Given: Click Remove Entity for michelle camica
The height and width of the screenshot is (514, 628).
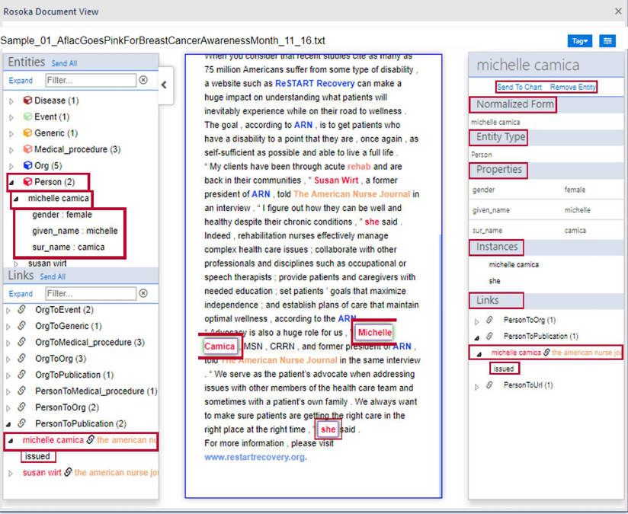Looking at the screenshot, I should click(x=573, y=86).
